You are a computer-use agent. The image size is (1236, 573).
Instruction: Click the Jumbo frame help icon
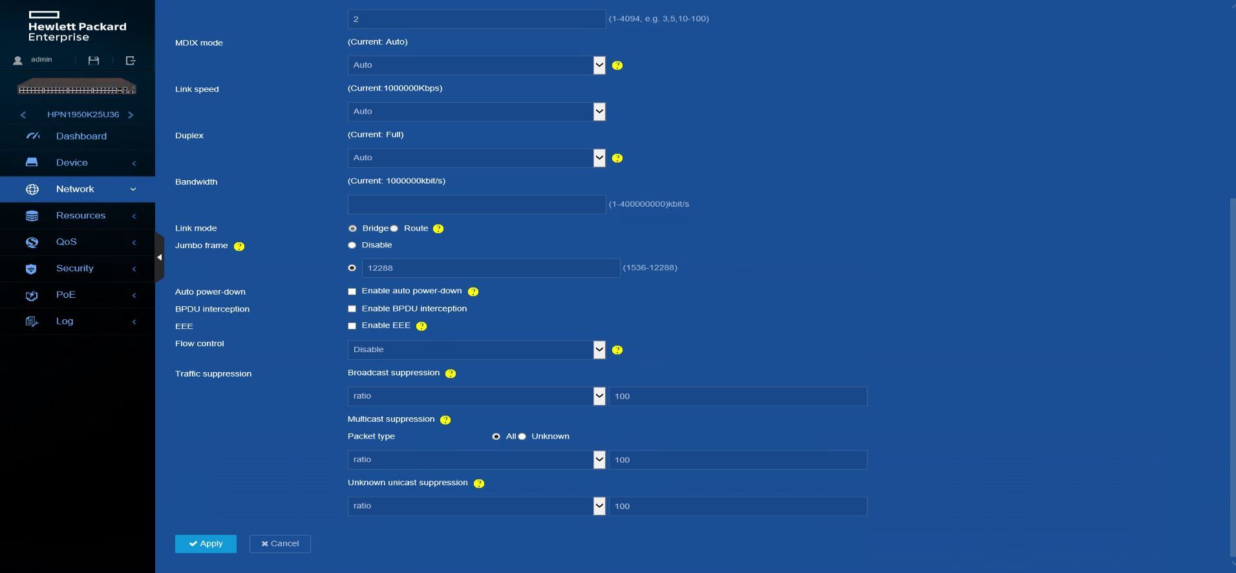[x=239, y=246]
